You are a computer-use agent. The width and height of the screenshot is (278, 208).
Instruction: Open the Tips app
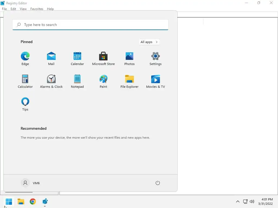[x=25, y=104]
